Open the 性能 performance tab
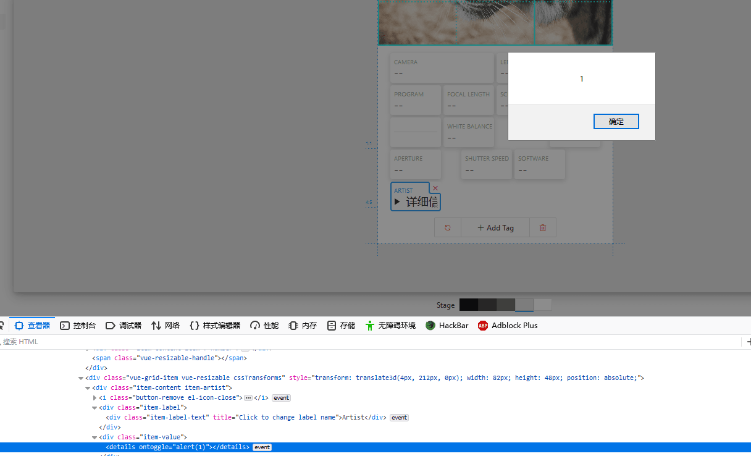This screenshot has height=456, width=751. 264,326
